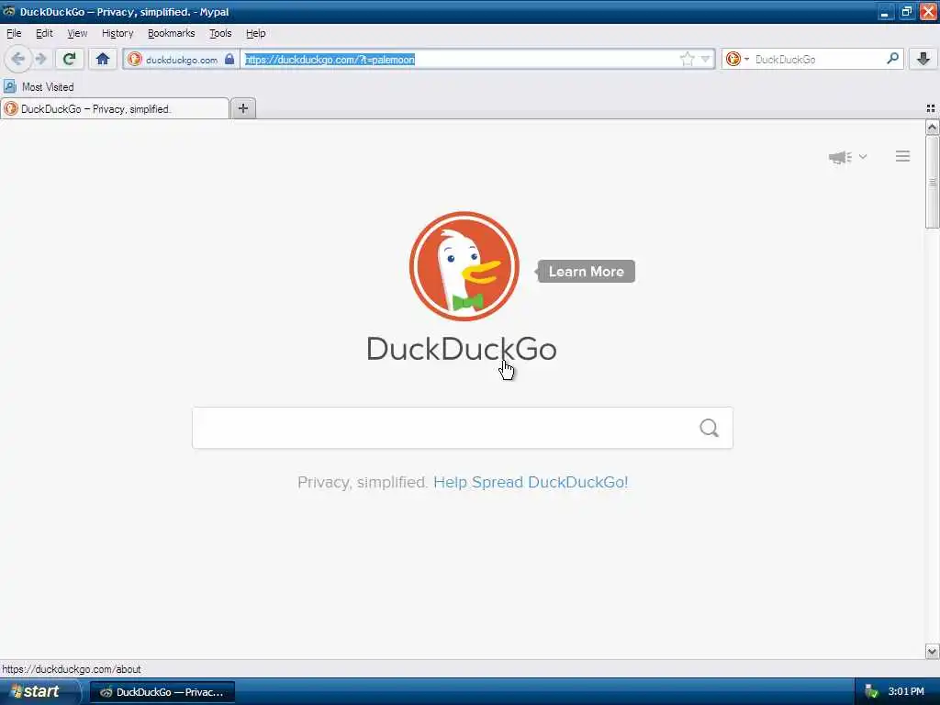Click the DuckDuckGo megaphone icon
Viewport: 940px width, 705px height.
840,157
